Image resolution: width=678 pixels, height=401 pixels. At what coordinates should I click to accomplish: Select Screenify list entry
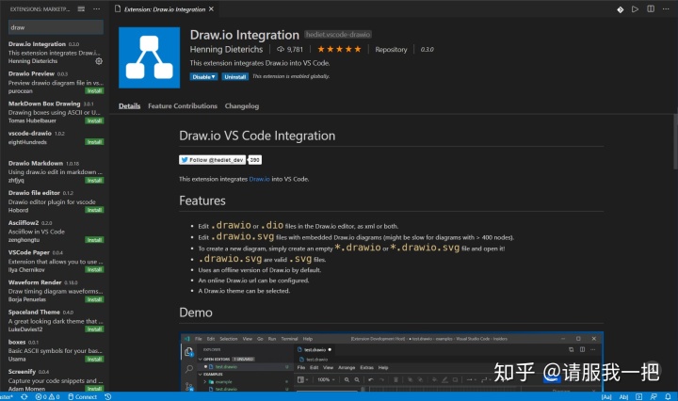coord(55,379)
